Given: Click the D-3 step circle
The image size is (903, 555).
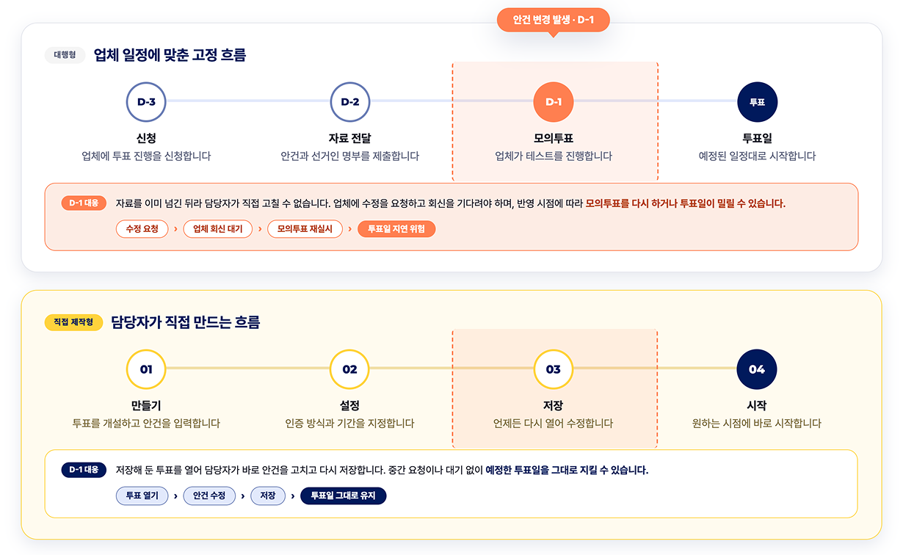Looking at the screenshot, I should click(146, 102).
